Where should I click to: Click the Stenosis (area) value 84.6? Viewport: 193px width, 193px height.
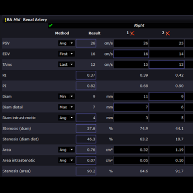pyautogui.click(x=144, y=171)
